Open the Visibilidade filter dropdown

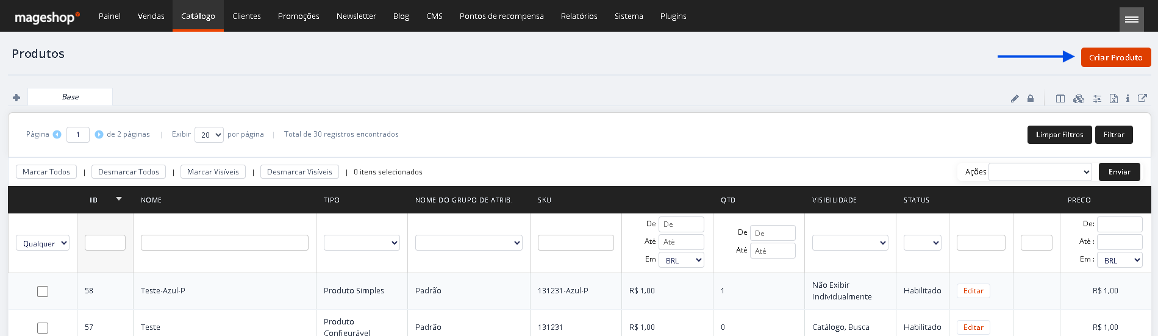[850, 243]
